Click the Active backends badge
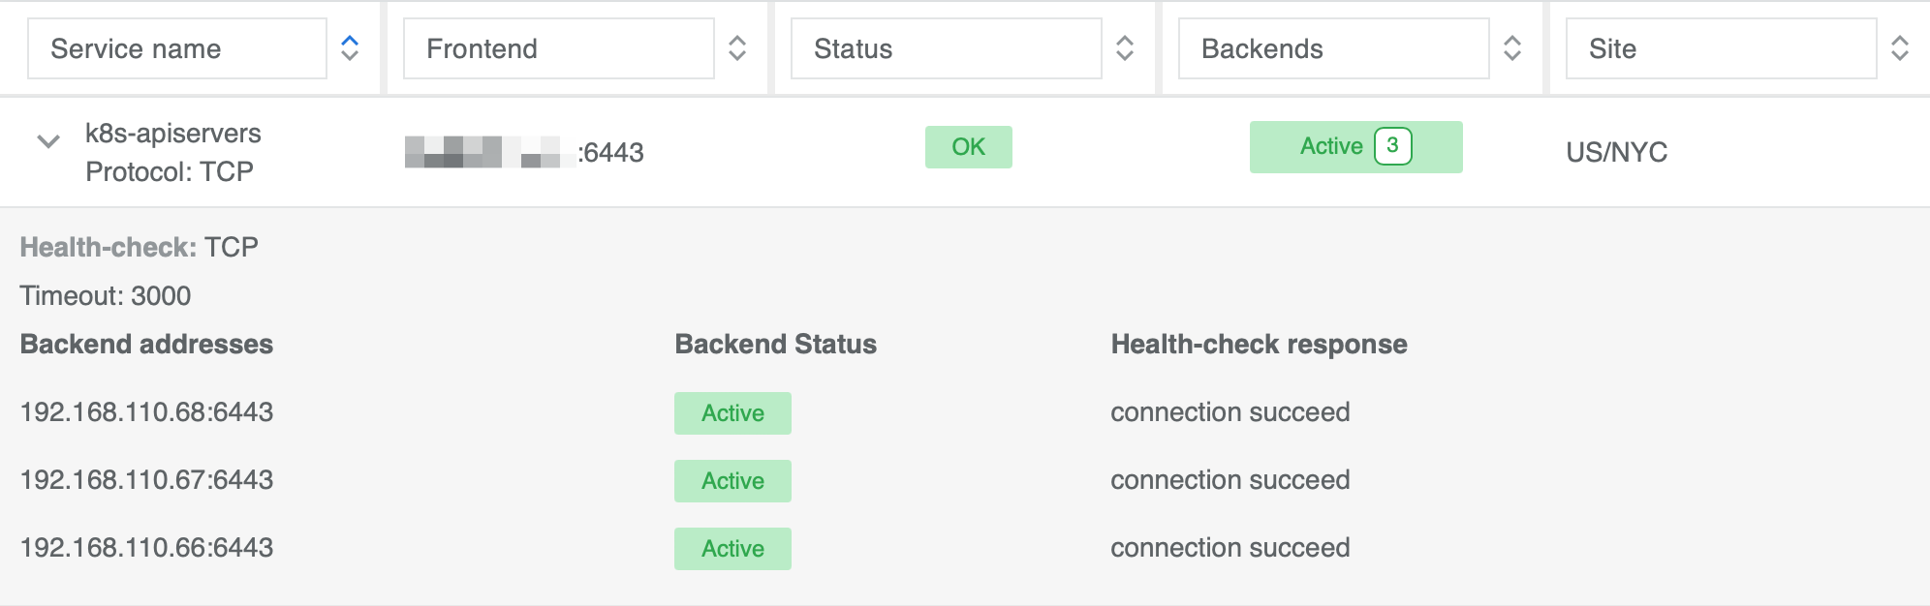1930x606 pixels. [x=1330, y=147]
